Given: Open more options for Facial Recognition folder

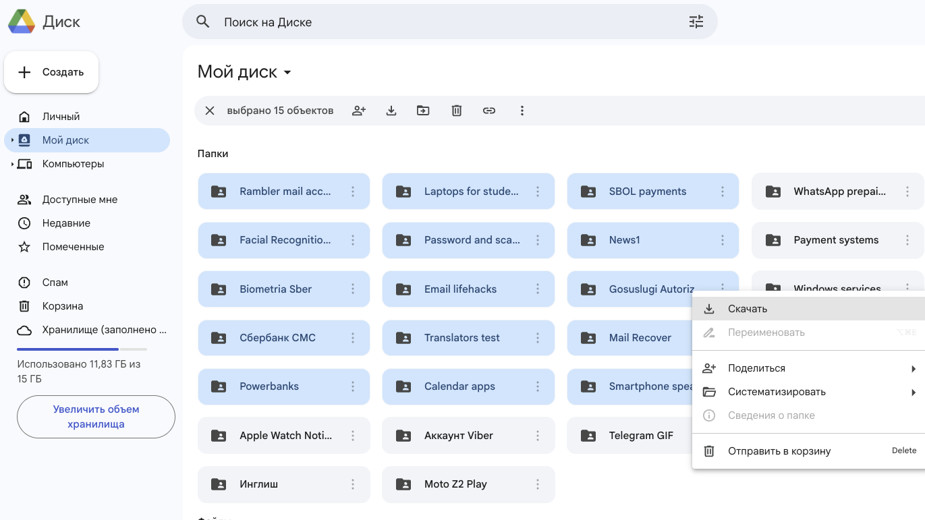Looking at the screenshot, I should pos(353,240).
